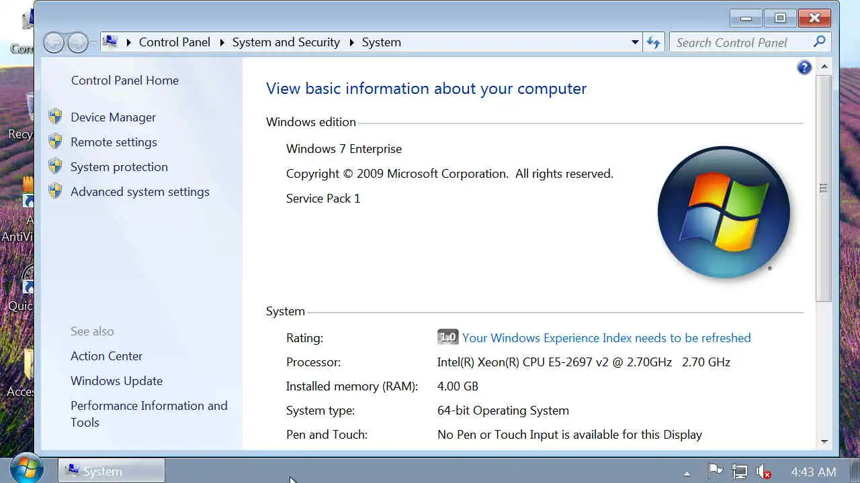Screen dimensions: 860x483
Task: Expand the arrow before the Control Panel breadcrumb
Action: [x=128, y=42]
